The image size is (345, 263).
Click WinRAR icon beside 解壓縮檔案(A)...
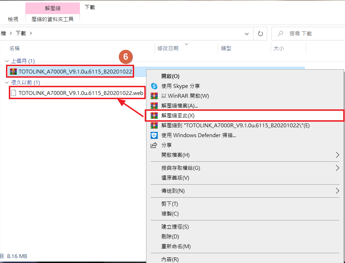[154, 106]
